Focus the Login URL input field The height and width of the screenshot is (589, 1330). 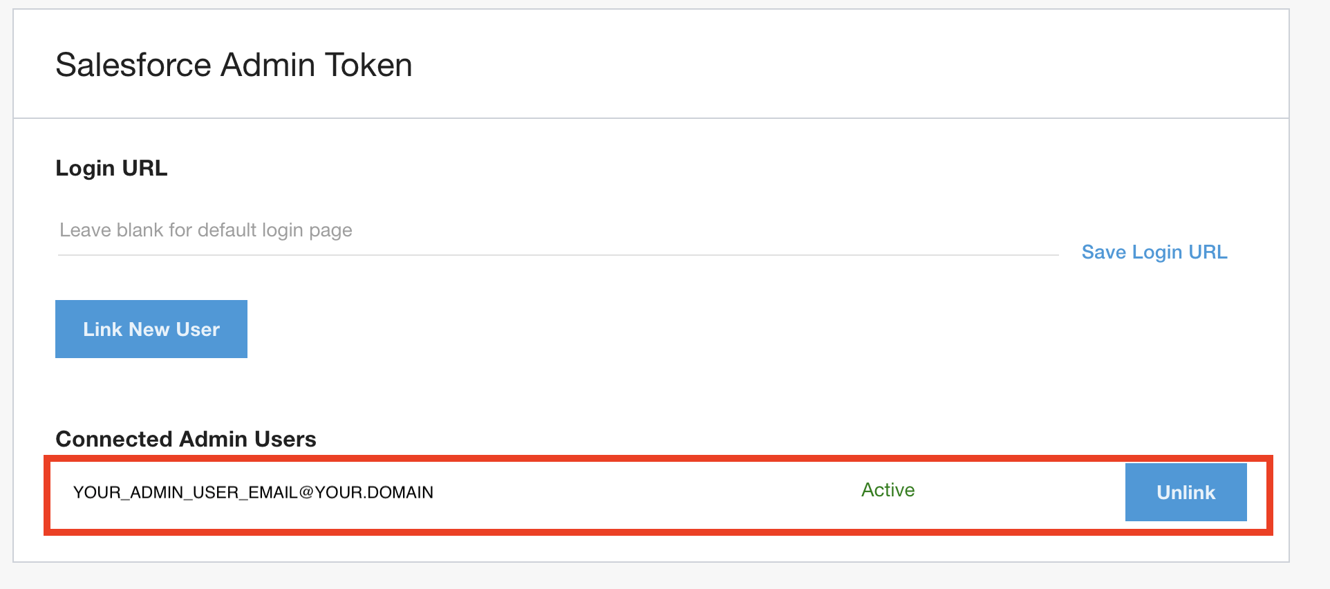tap(557, 231)
